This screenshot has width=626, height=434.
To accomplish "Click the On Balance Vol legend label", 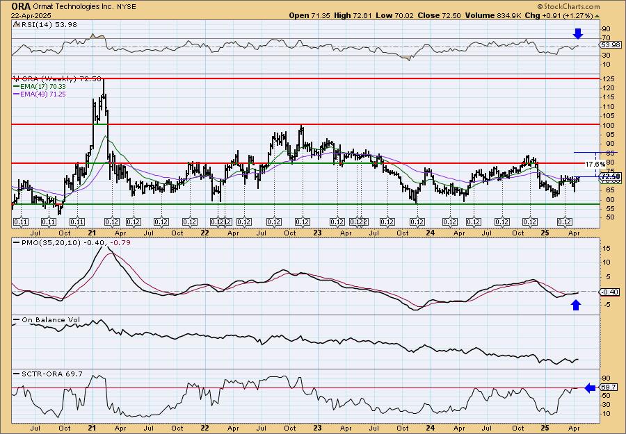I will point(51,319).
